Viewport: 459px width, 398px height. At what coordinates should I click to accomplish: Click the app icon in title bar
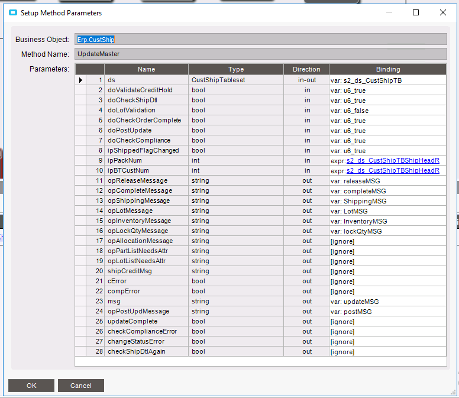pos(13,12)
